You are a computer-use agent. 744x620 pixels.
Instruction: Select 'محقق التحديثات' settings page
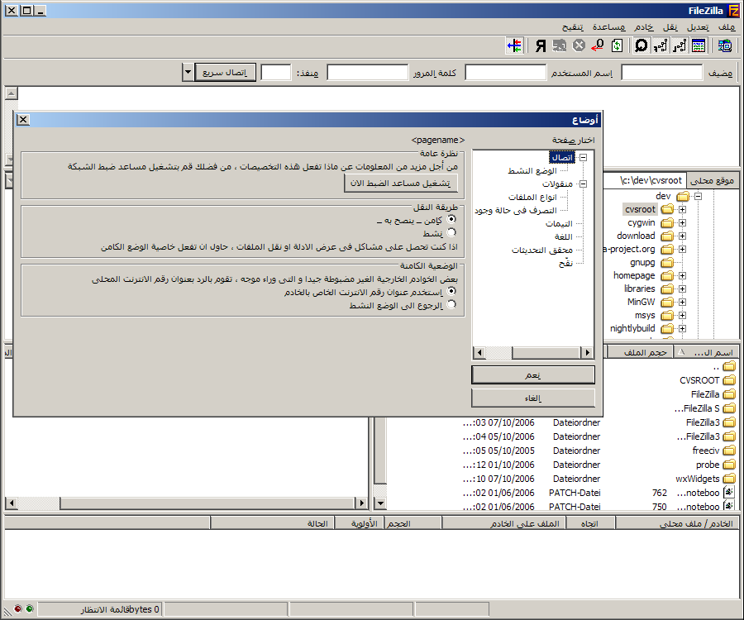[x=541, y=250]
